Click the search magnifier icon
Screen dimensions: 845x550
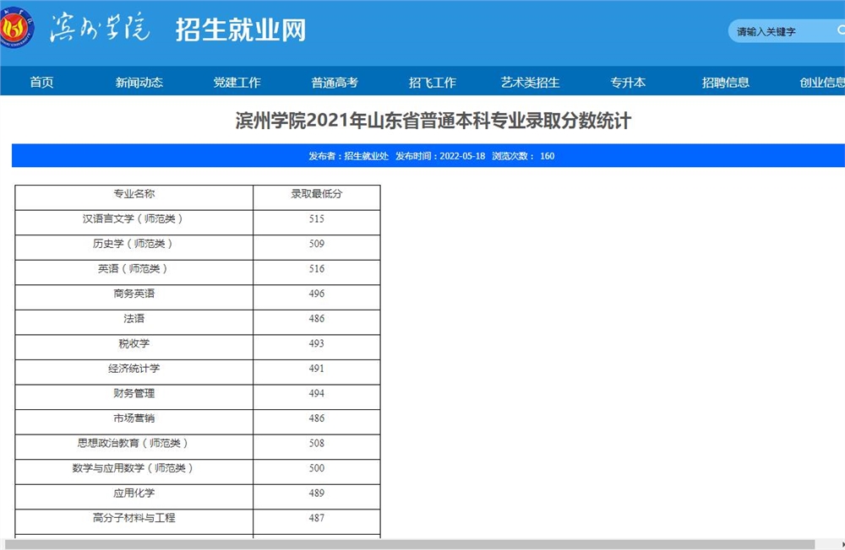coord(841,30)
